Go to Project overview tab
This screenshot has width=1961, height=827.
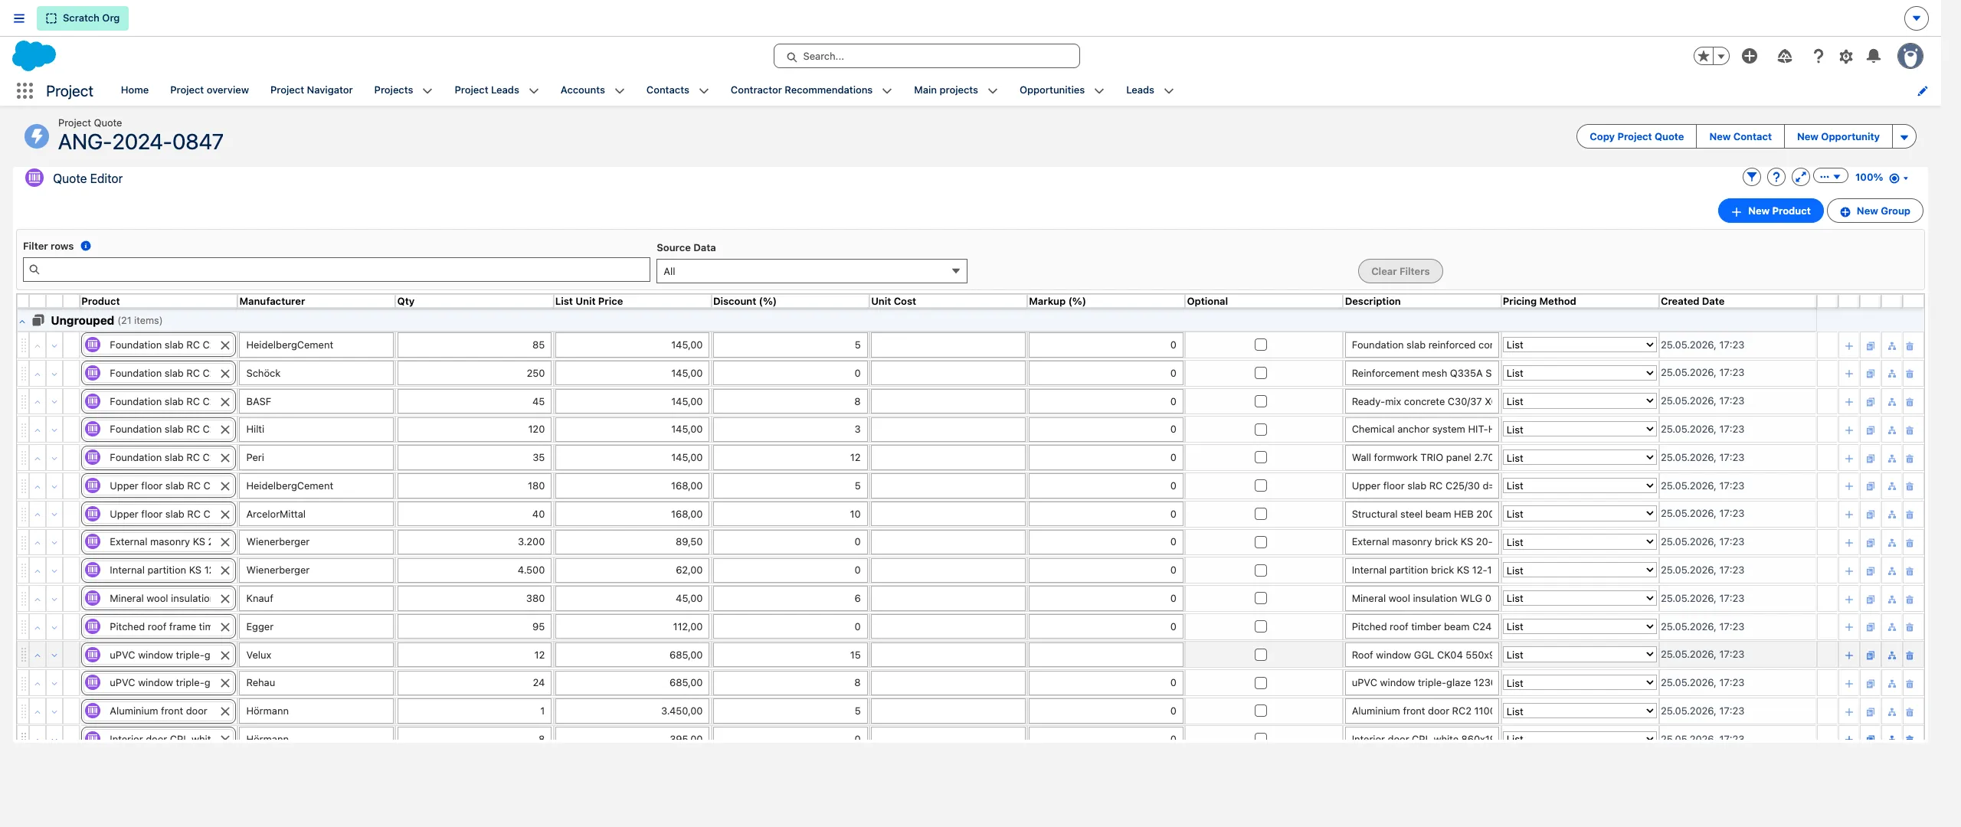coord(209,90)
